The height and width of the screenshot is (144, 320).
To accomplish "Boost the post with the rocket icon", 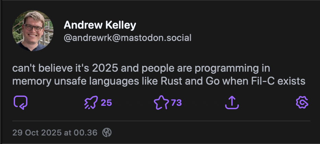I will 91,102.
